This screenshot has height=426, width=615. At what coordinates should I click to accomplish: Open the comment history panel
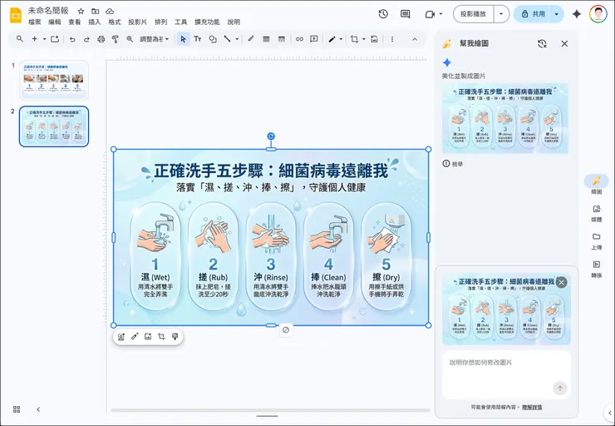(406, 14)
